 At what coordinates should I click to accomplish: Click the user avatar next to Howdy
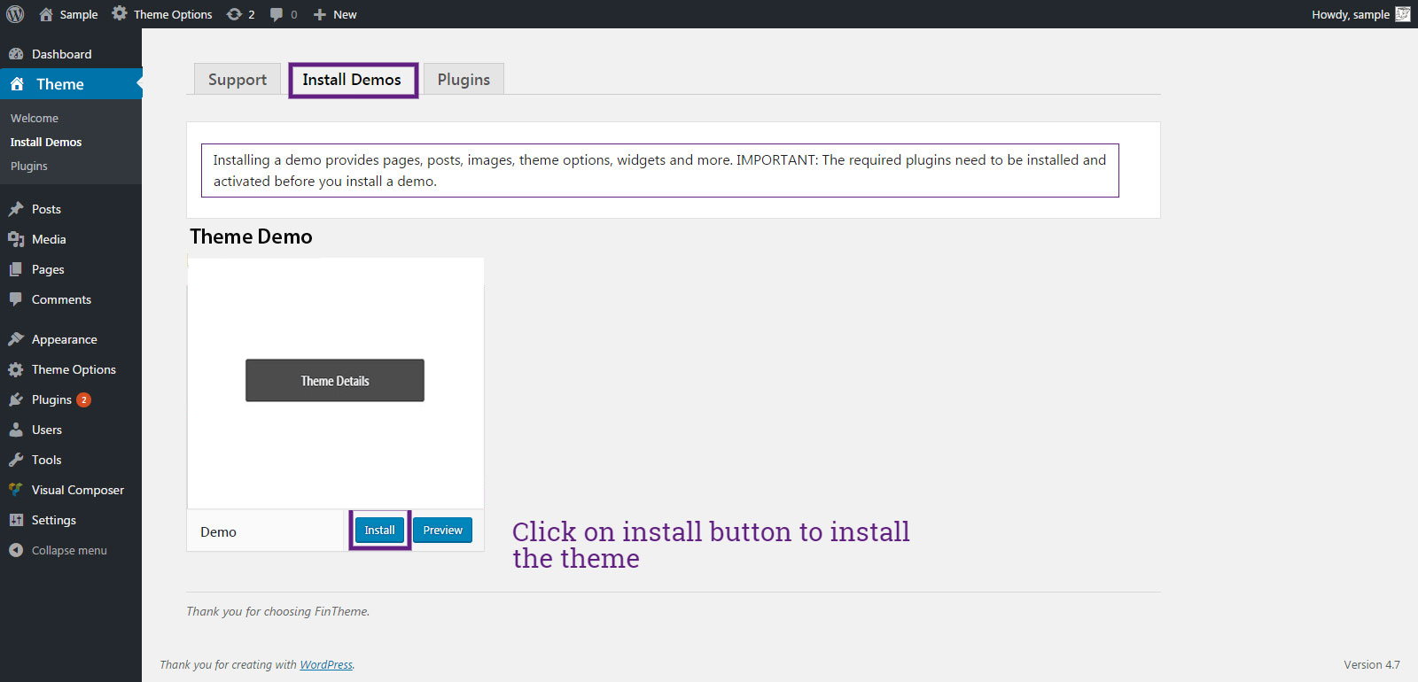(1402, 14)
